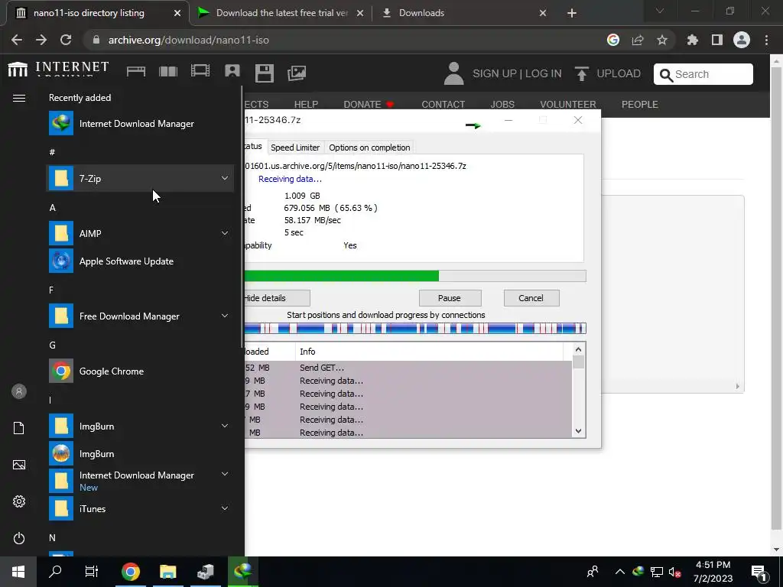The width and height of the screenshot is (783, 587).
Task: Expand the iTunes folder chevron
Action: click(x=225, y=508)
